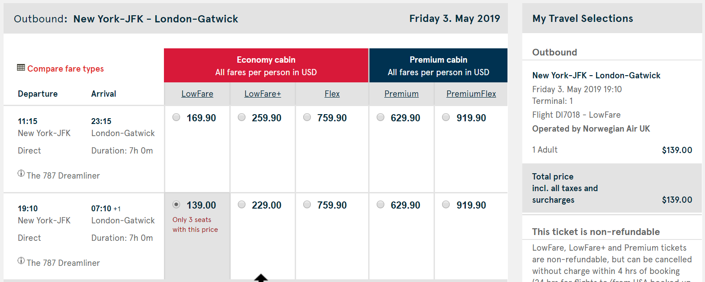Pick the 759.90 Flex fare at 19:10
This screenshot has height=282, width=705.
point(307,205)
